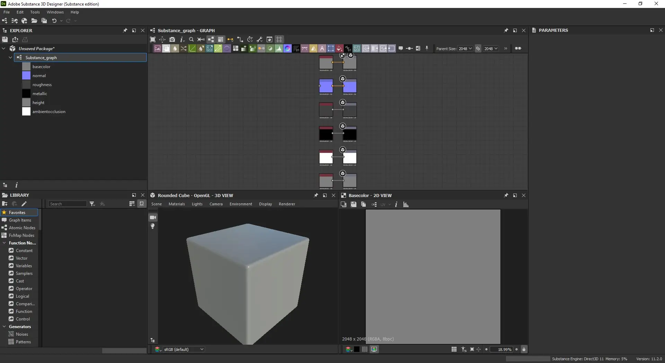The width and height of the screenshot is (665, 363).
Task: Click the new Substance graph icon in main toolbar
Action: [x=5, y=21]
